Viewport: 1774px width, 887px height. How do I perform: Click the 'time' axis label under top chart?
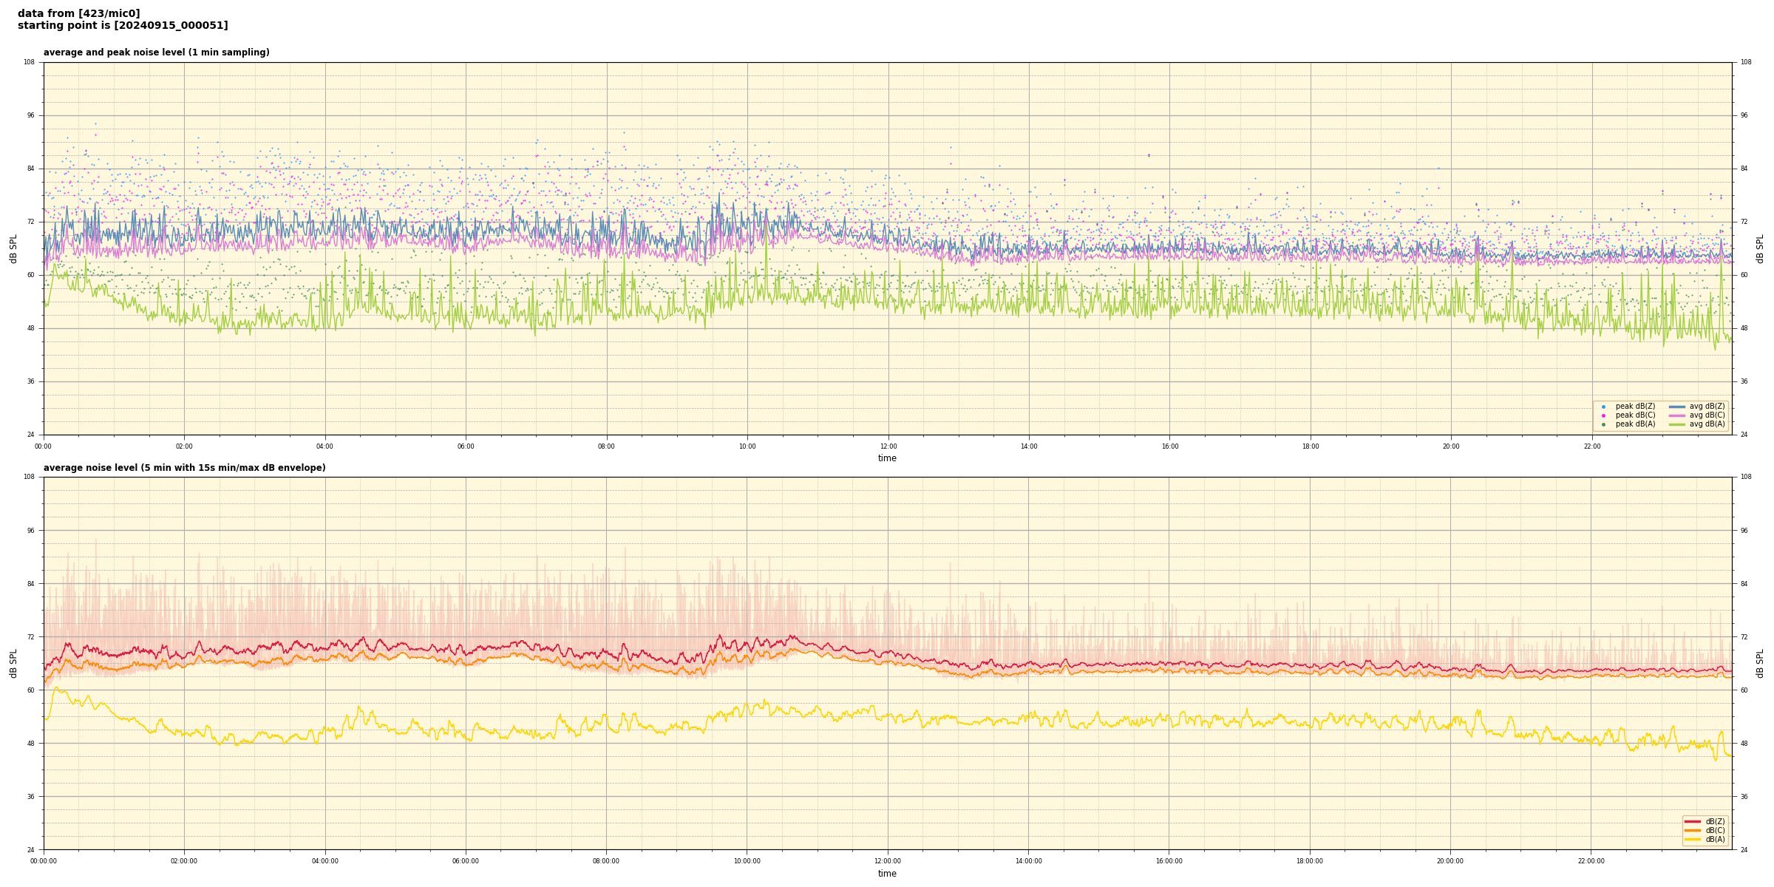(x=887, y=458)
